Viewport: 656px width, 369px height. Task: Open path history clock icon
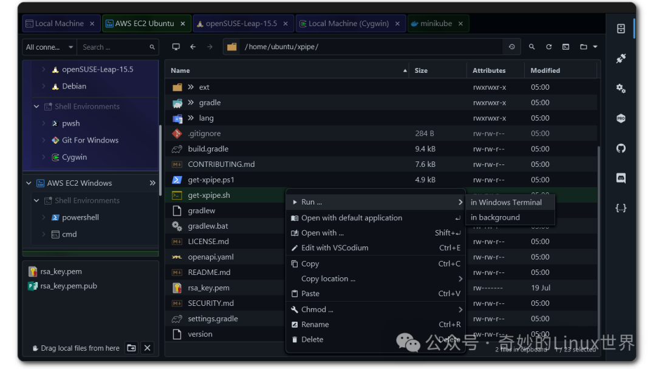[x=511, y=47]
